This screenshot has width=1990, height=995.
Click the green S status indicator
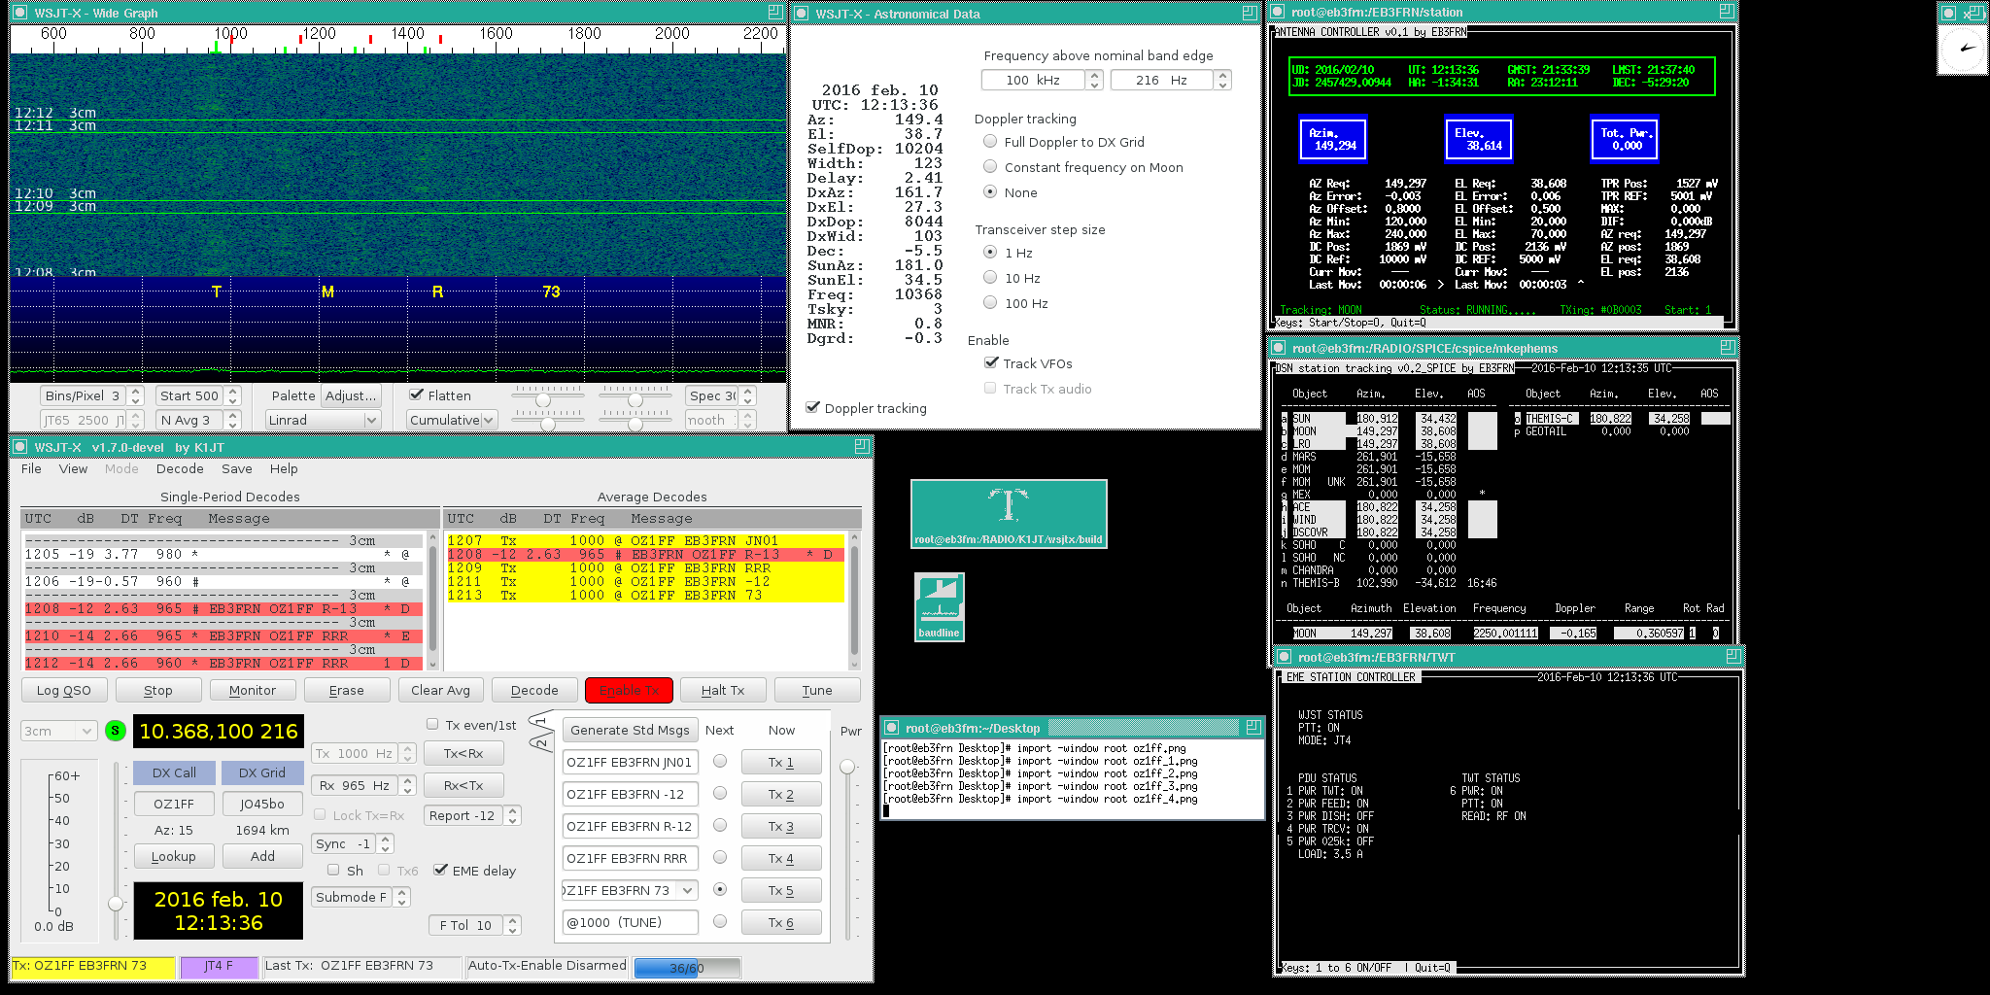tap(115, 731)
